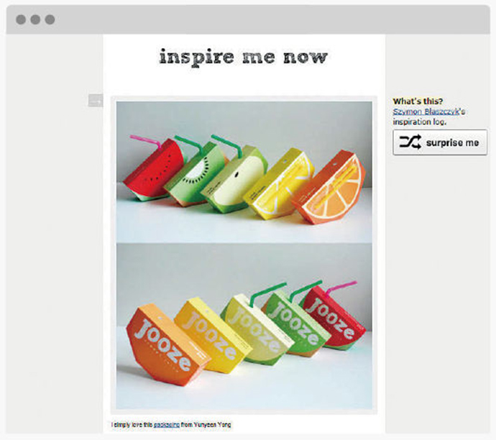Image resolution: width=496 pixels, height=440 pixels.
Task: Click the 'inspiration log.' text in sidebar
Action: coord(420,122)
